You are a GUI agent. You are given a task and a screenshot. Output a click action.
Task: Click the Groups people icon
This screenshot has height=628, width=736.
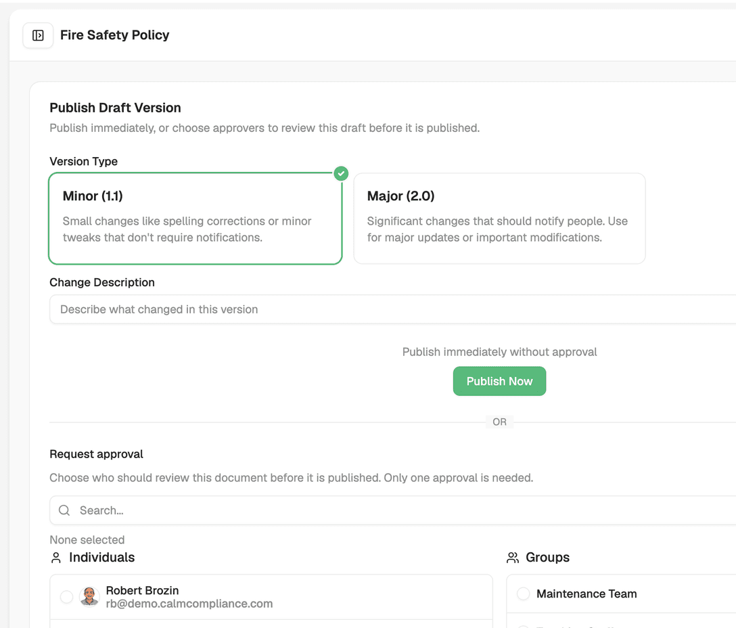pyautogui.click(x=513, y=558)
